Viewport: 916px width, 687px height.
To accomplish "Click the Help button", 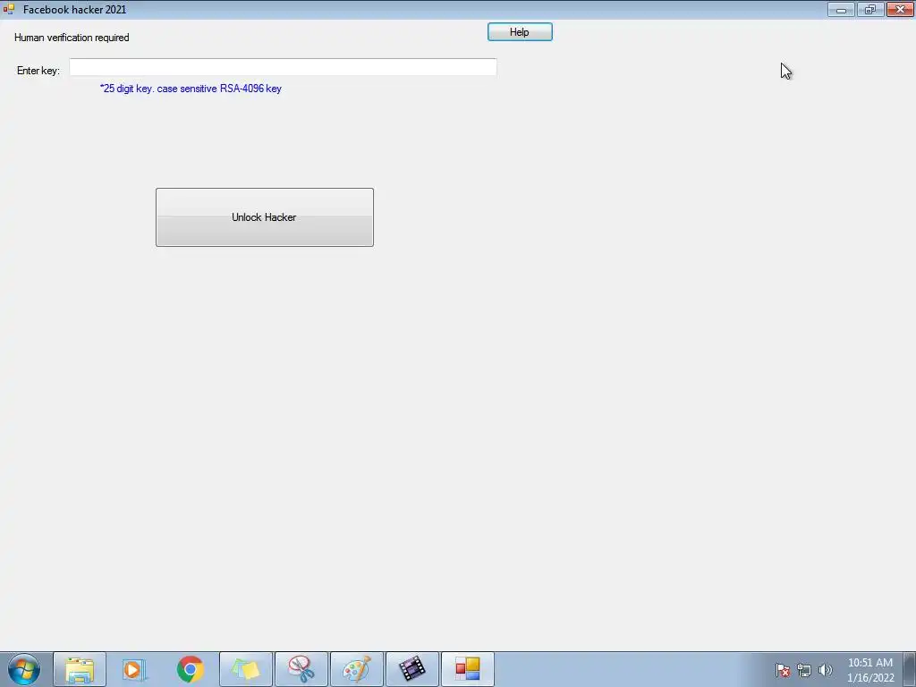I will pos(520,32).
